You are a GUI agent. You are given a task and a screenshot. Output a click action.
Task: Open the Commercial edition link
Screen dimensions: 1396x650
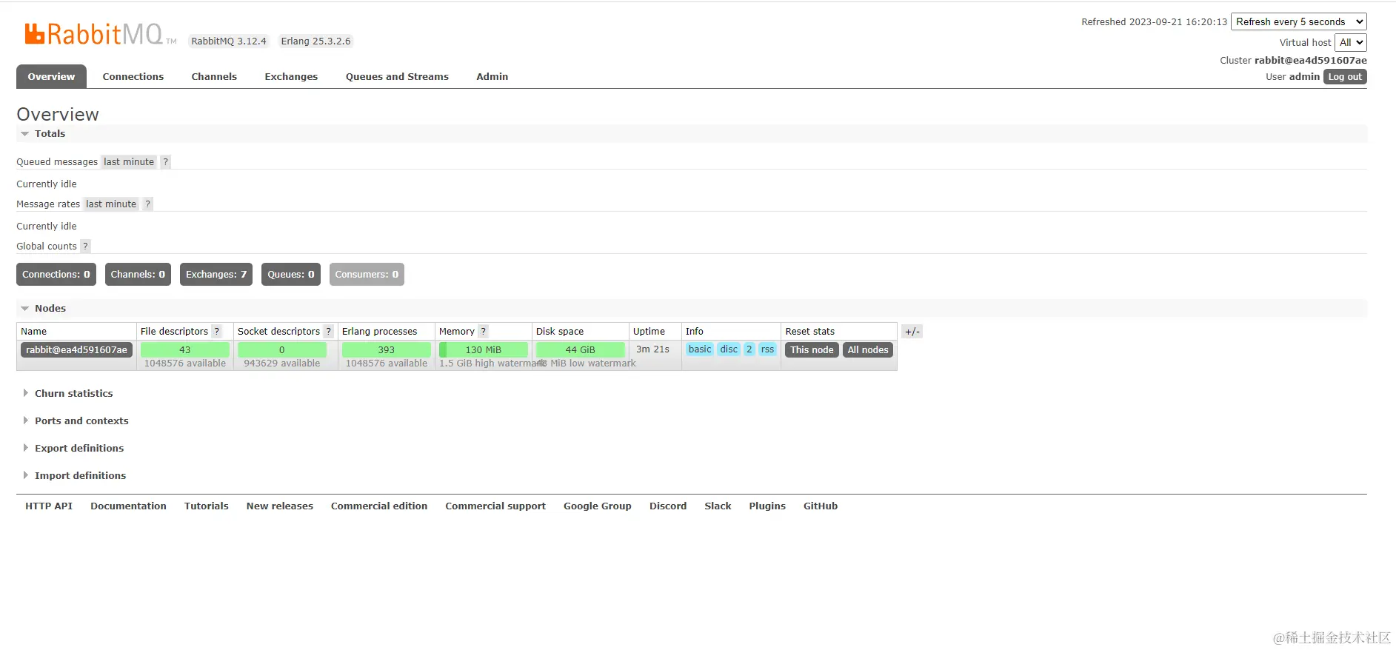379,506
